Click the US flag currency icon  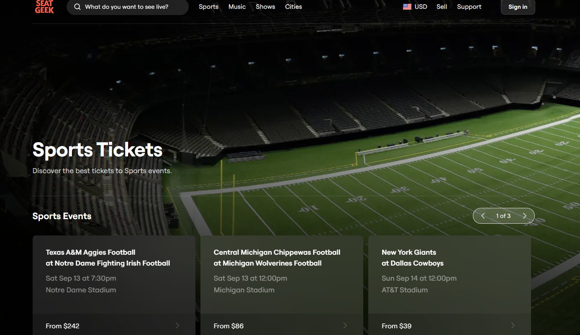[x=407, y=7]
